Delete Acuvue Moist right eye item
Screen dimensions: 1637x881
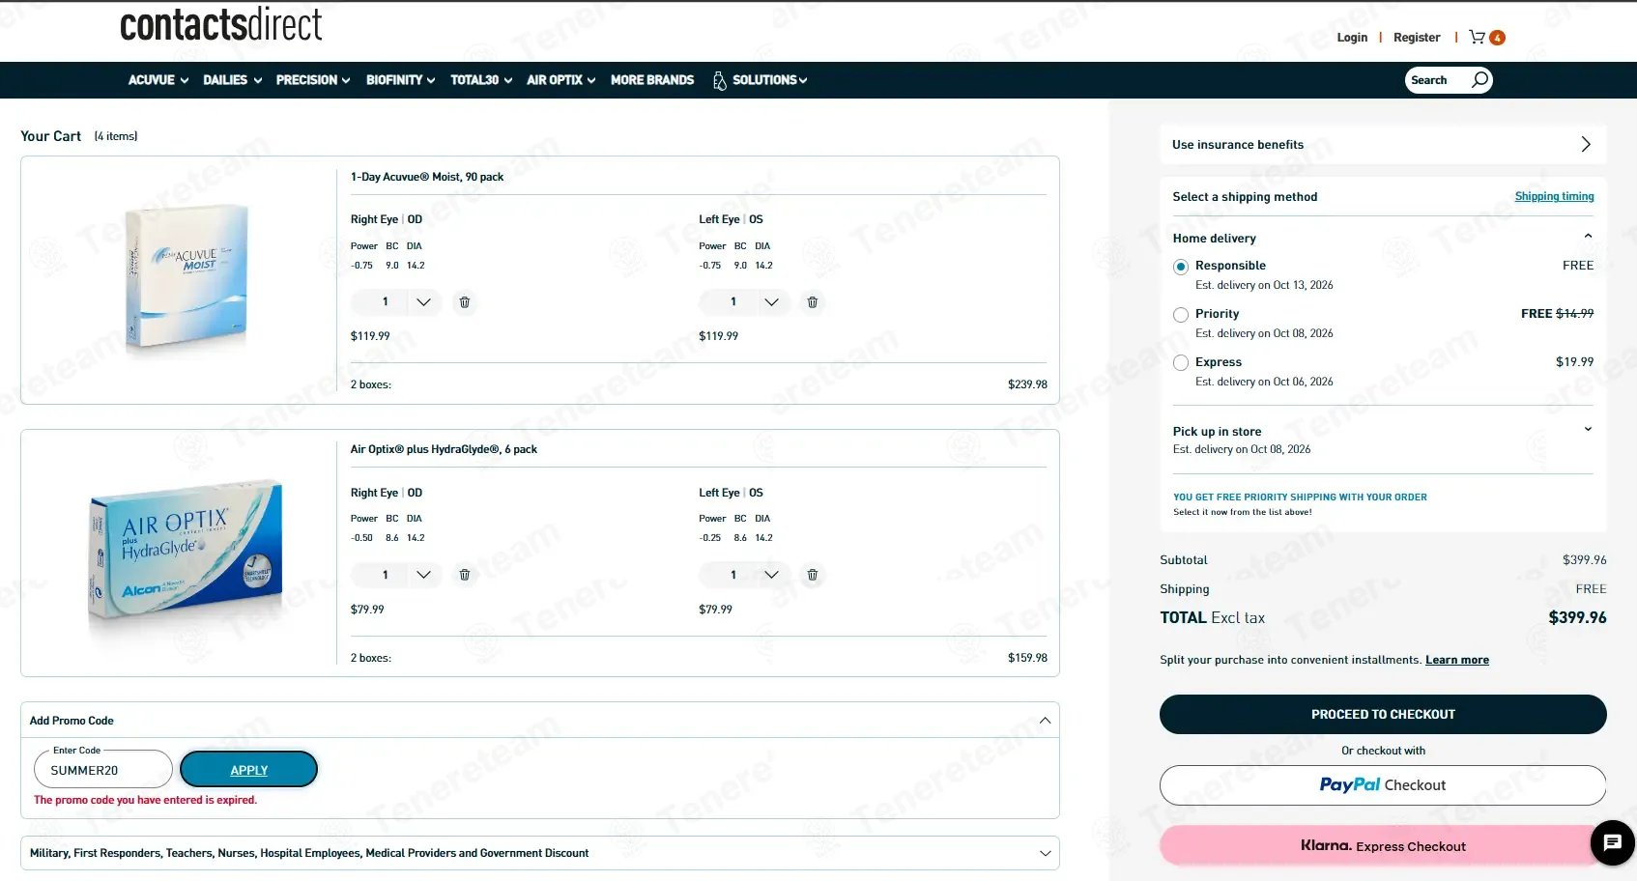tap(465, 302)
